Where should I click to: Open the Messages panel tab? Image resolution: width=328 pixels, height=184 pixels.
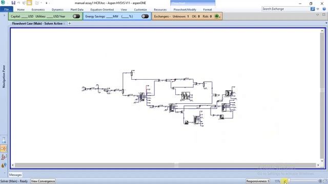click(x=15, y=175)
